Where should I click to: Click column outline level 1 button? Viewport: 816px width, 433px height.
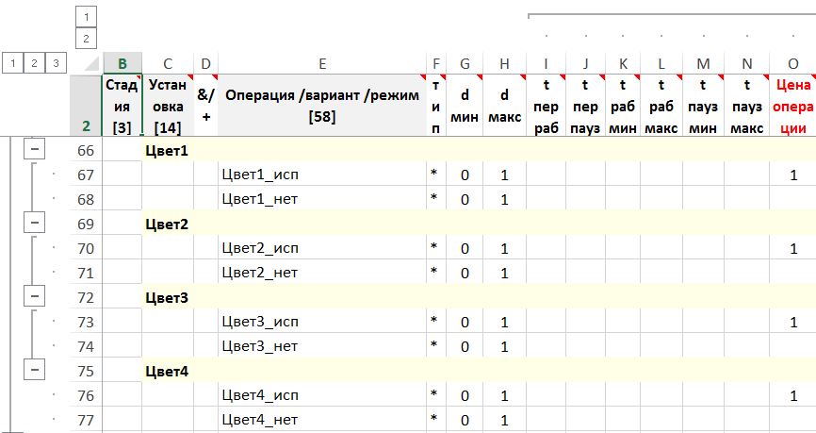coord(86,17)
